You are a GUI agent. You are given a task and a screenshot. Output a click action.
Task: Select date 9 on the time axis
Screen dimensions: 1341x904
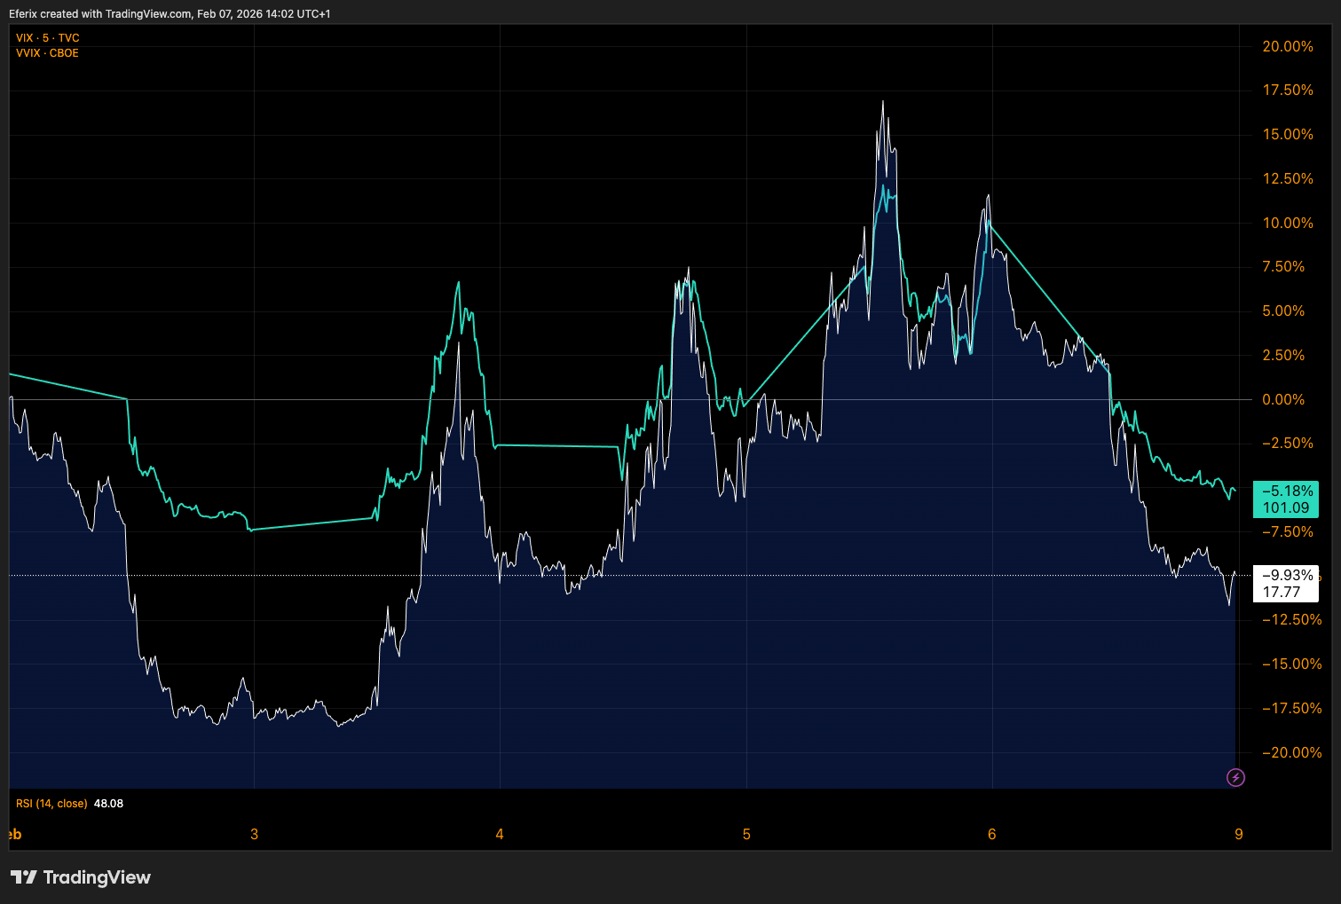coord(1239,834)
